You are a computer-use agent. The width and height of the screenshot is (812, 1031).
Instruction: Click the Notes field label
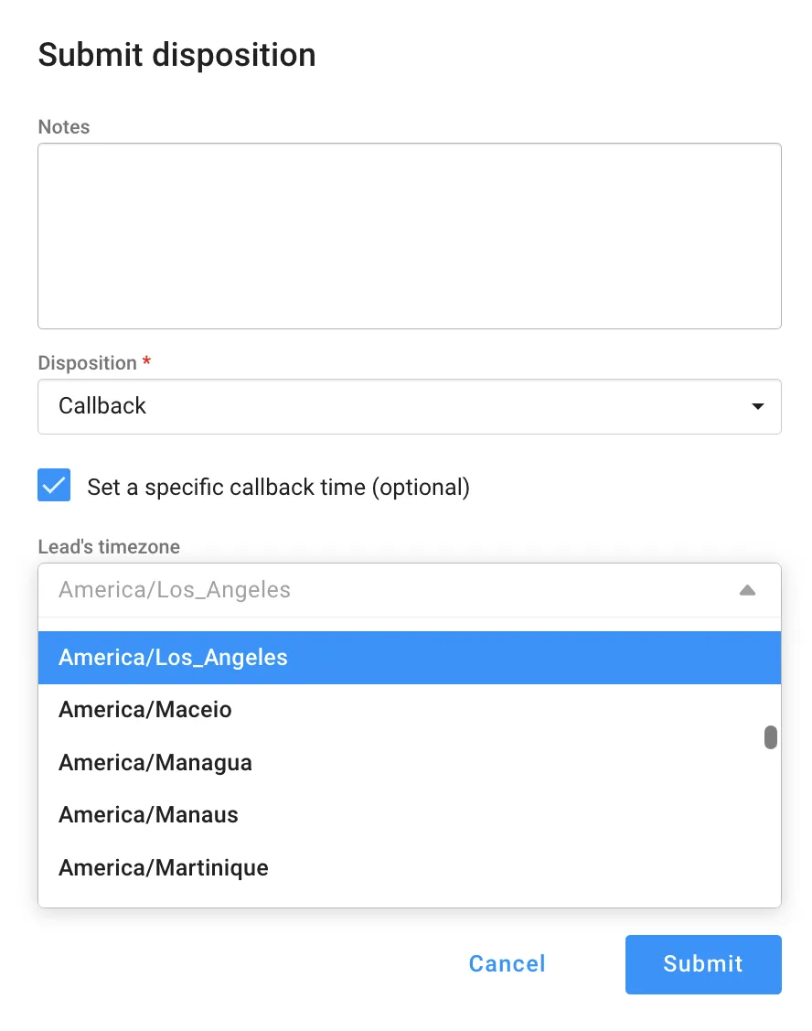coord(64,127)
